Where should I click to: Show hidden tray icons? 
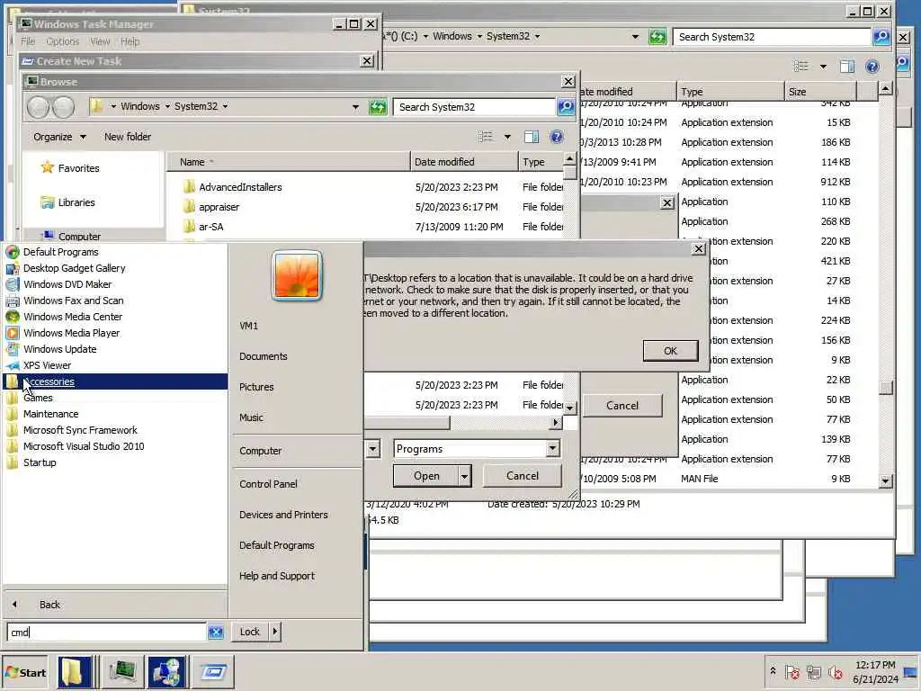tap(773, 671)
